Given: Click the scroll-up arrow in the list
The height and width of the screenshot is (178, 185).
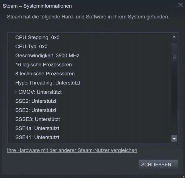Looking at the screenshot, I should (x=174, y=37).
